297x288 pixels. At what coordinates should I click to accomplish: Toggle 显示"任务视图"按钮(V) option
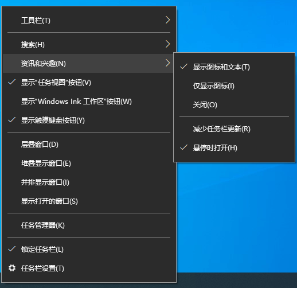point(89,83)
